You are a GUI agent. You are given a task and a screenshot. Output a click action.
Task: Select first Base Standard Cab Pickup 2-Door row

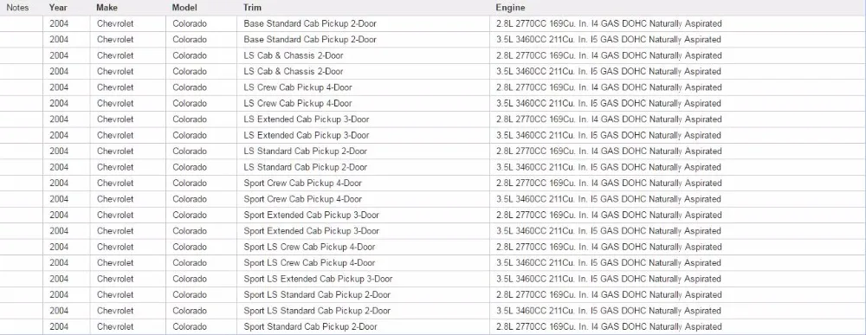click(433, 23)
